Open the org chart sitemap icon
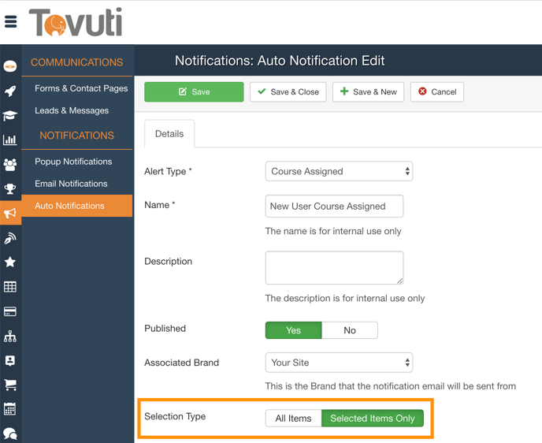 point(10,337)
